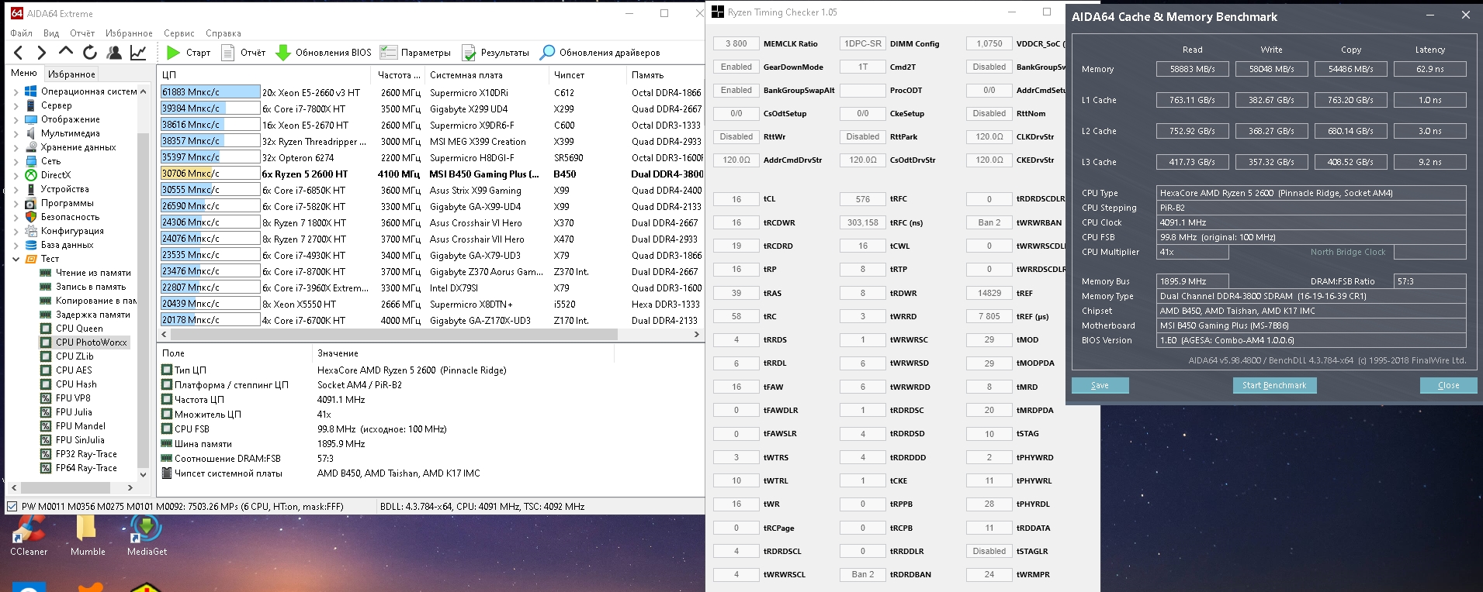Click the tCL value field in Ryzen Timing Checker
1483x592 pixels.
(736, 199)
